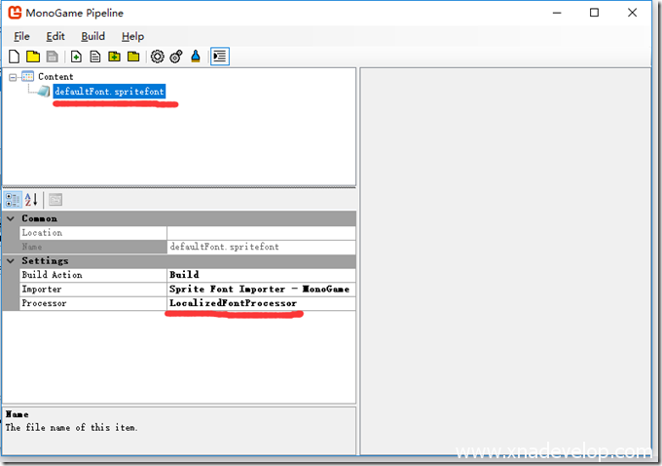The image size is (662, 466).
Task: Click the Open project folder icon
Action: 33,57
